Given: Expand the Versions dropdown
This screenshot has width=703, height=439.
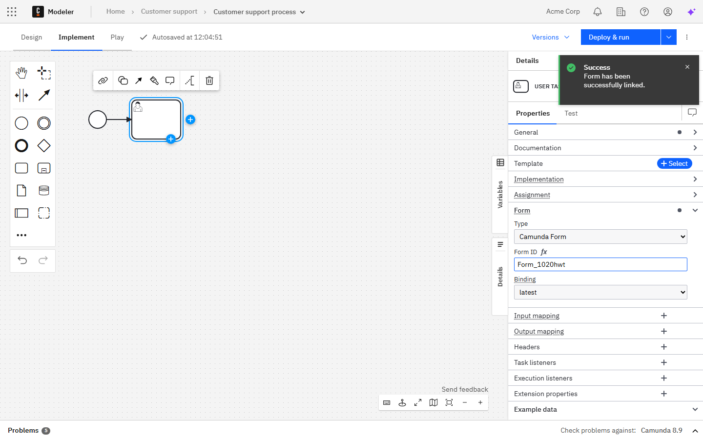Looking at the screenshot, I should point(551,37).
